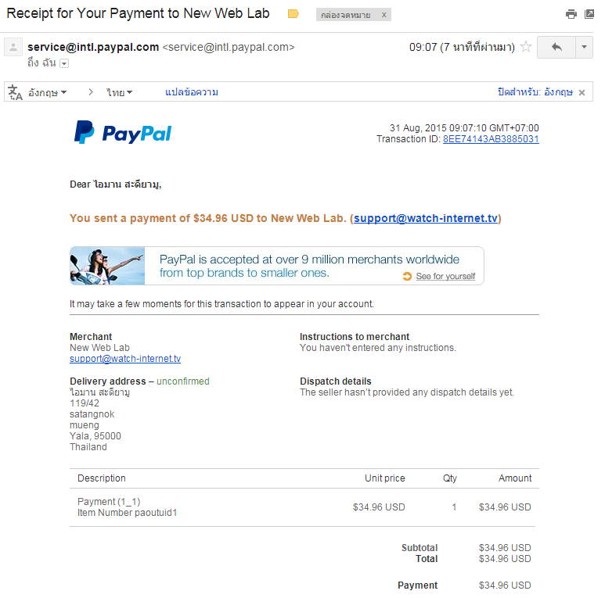Reply using the arrow button
The width and height of the screenshot is (605, 598).
(556, 48)
